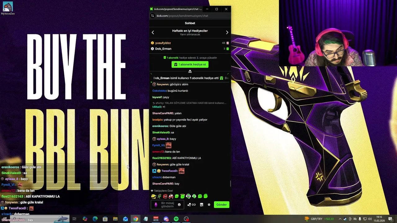Open yusufyldzz gifter profile
The width and height of the screenshot is (397, 223).
(x=163, y=43)
